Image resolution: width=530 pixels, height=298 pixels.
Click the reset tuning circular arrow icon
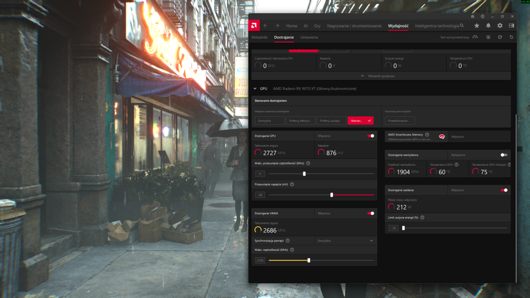[x=511, y=37]
